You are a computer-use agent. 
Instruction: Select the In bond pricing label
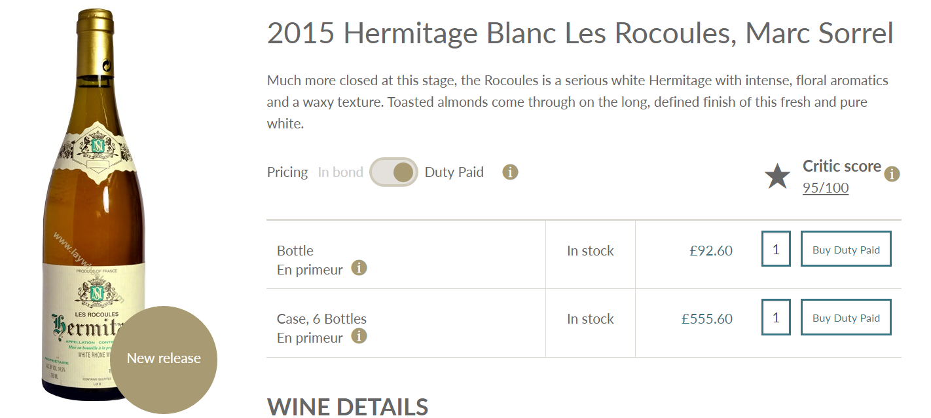[340, 172]
